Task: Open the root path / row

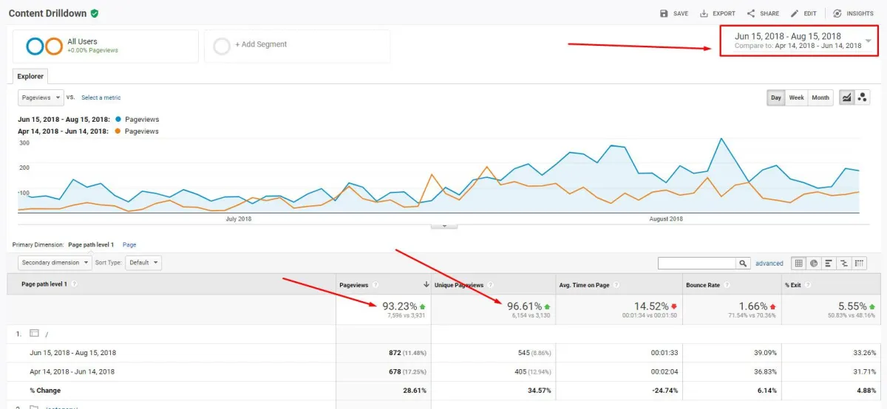Action: [x=47, y=334]
